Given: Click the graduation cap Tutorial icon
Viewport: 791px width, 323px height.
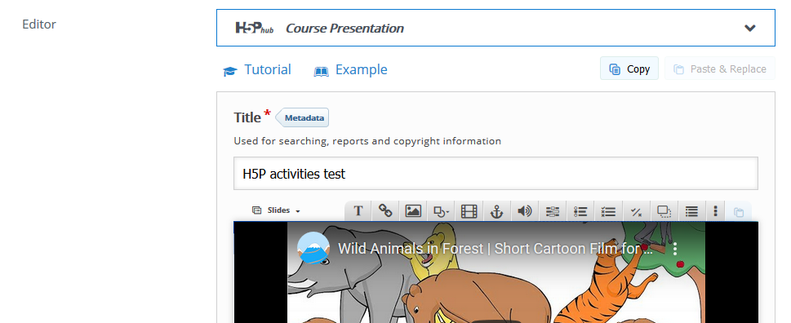Looking at the screenshot, I should [230, 71].
